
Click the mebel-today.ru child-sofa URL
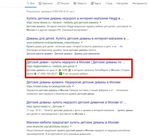(49, 87)
